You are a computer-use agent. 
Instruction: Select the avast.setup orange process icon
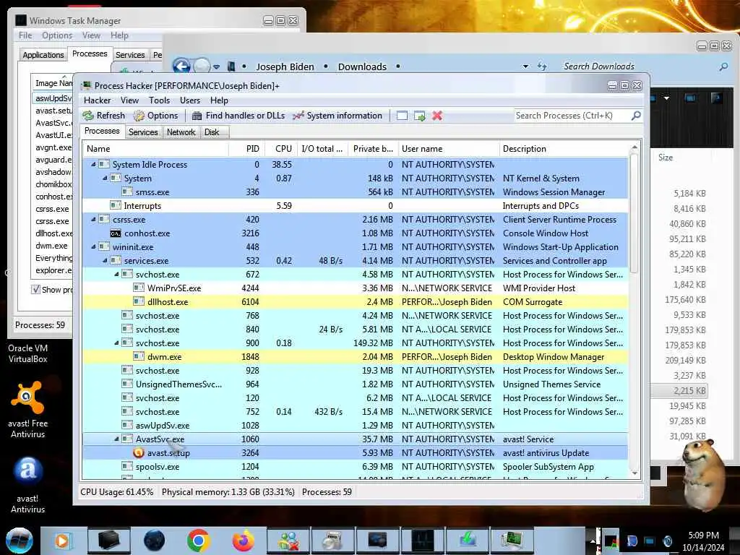click(138, 453)
